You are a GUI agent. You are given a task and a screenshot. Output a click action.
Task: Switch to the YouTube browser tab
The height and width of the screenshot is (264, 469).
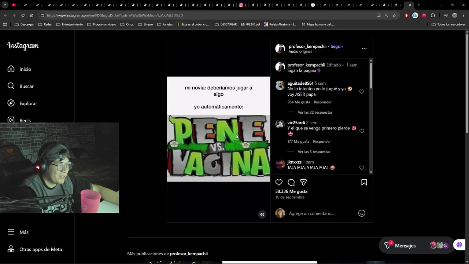pyautogui.click(x=14, y=5)
